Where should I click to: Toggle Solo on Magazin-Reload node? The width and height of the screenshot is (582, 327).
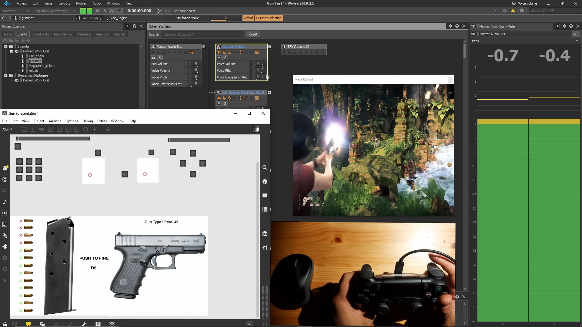(225, 58)
